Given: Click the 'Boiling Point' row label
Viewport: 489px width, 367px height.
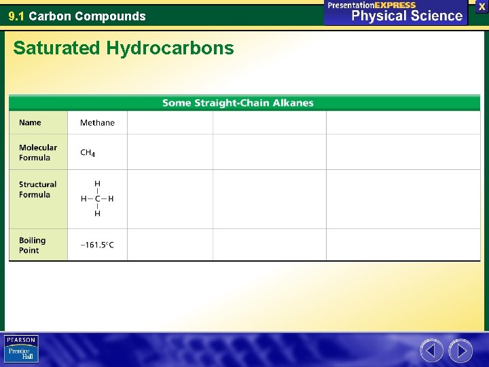Looking at the screenshot, I should pos(33,245).
